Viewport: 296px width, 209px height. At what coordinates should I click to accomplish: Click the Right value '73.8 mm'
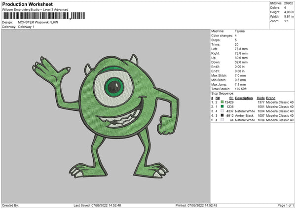pyautogui.click(x=241, y=53)
